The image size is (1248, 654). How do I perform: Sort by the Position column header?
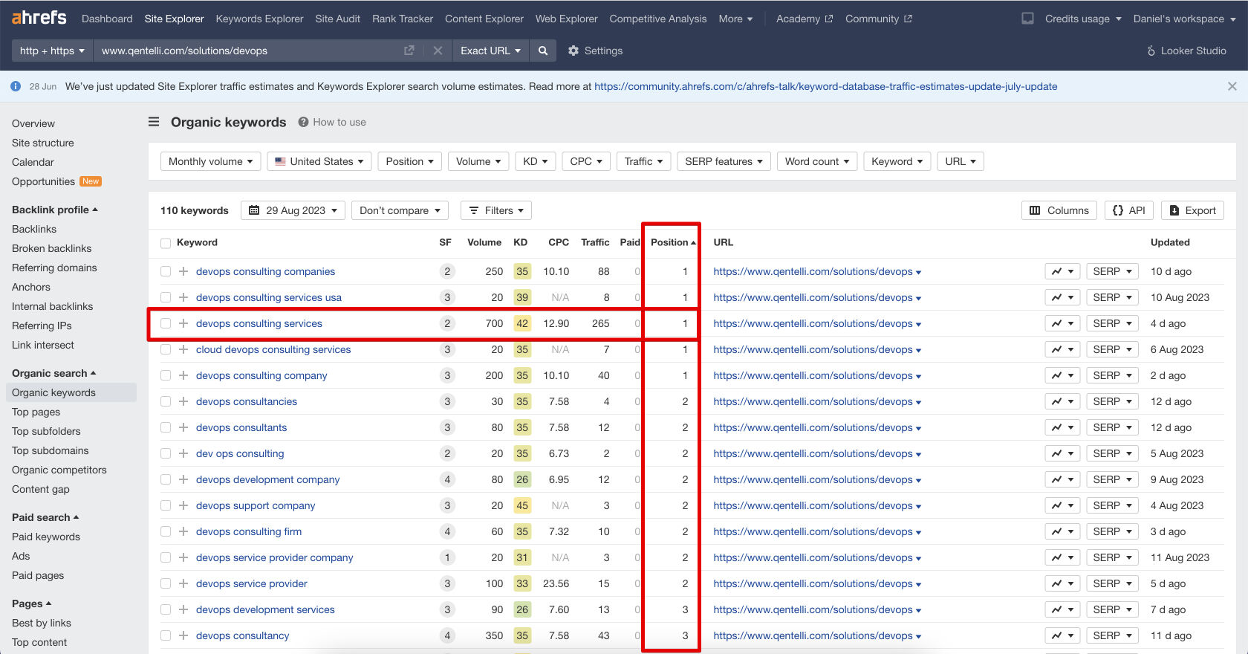[x=673, y=242]
